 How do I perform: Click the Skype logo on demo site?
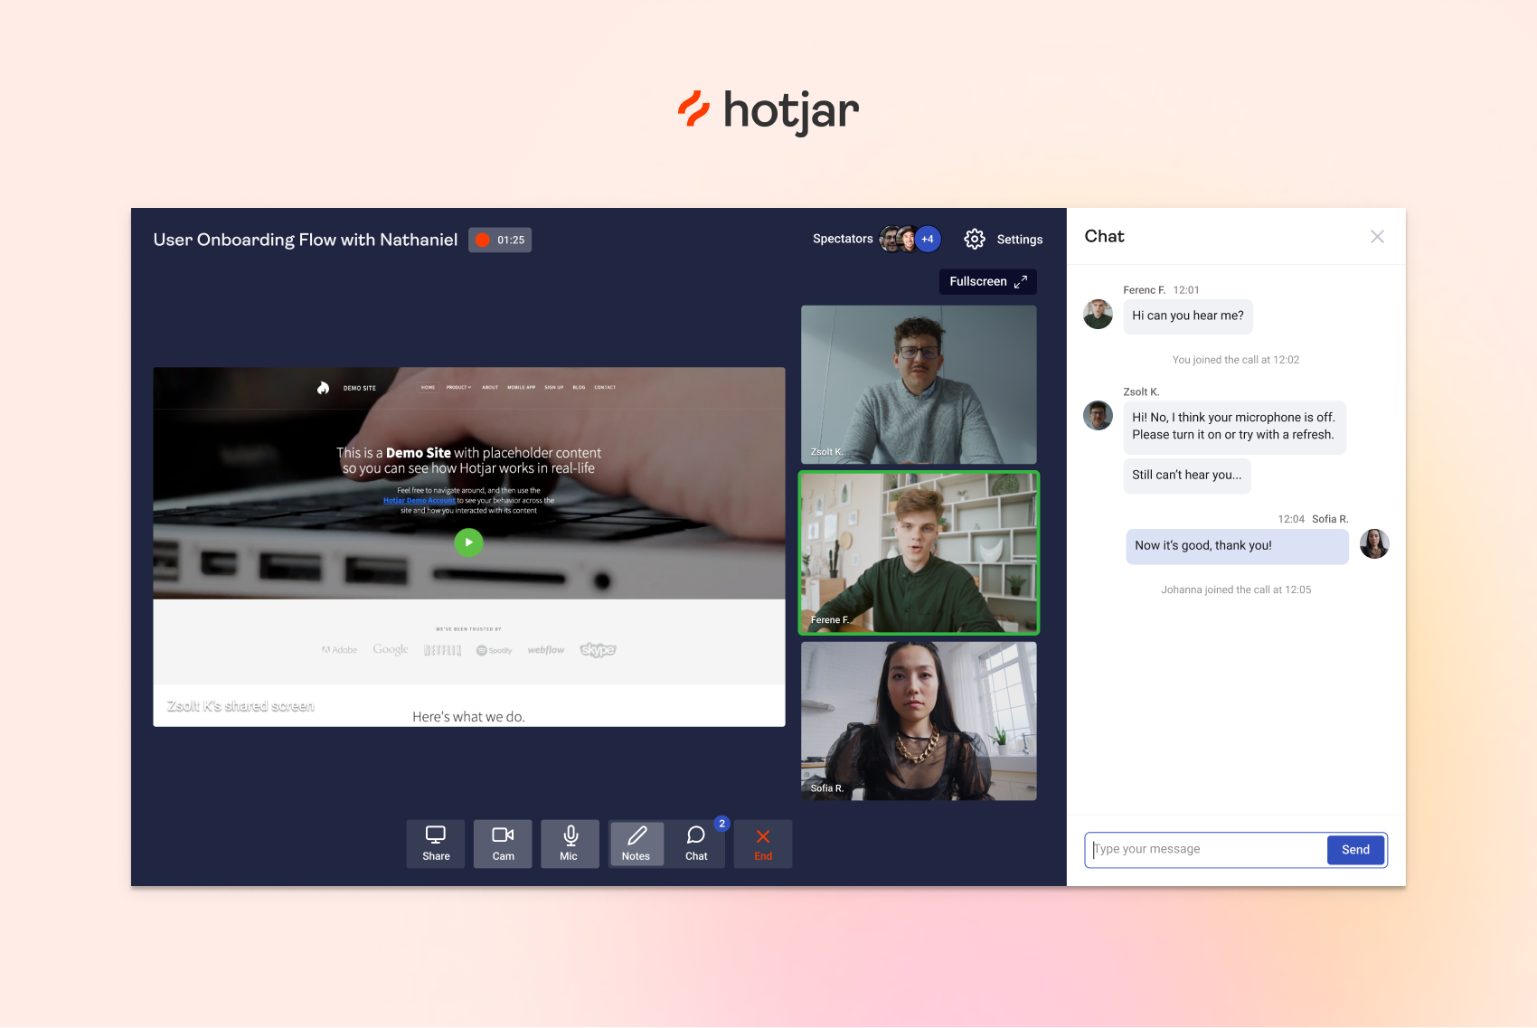[598, 650]
